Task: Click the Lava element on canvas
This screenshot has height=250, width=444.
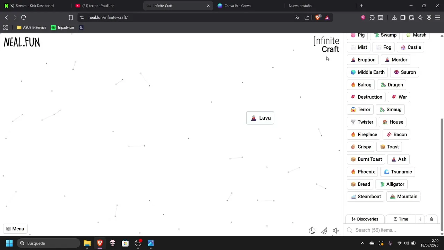Action: (x=260, y=118)
